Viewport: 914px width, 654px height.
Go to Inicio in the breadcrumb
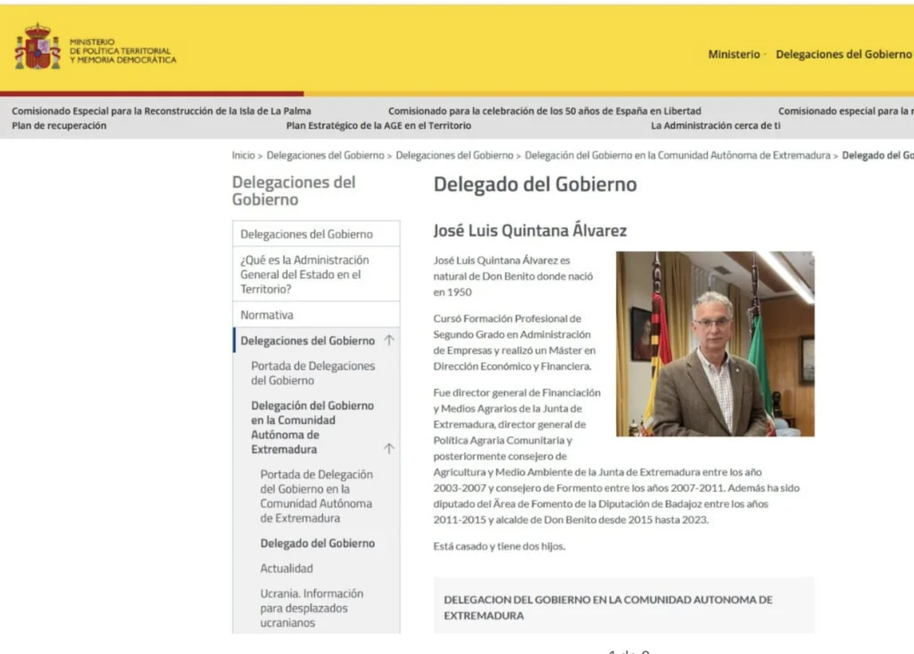(243, 155)
